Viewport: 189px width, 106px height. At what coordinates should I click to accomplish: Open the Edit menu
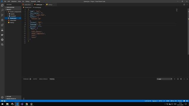[x=9, y=1]
